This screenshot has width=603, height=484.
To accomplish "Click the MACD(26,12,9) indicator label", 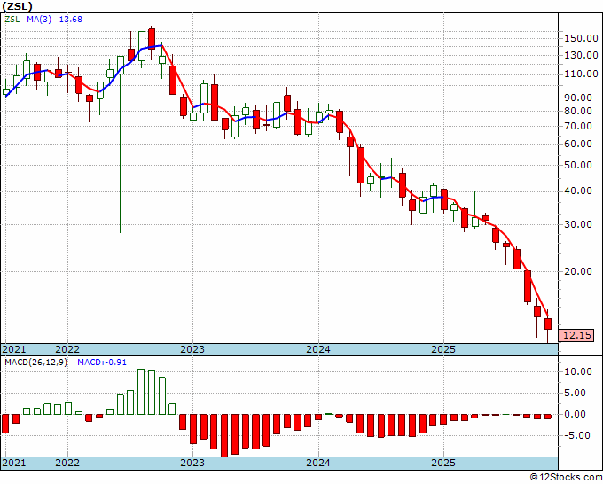I will (35, 363).
